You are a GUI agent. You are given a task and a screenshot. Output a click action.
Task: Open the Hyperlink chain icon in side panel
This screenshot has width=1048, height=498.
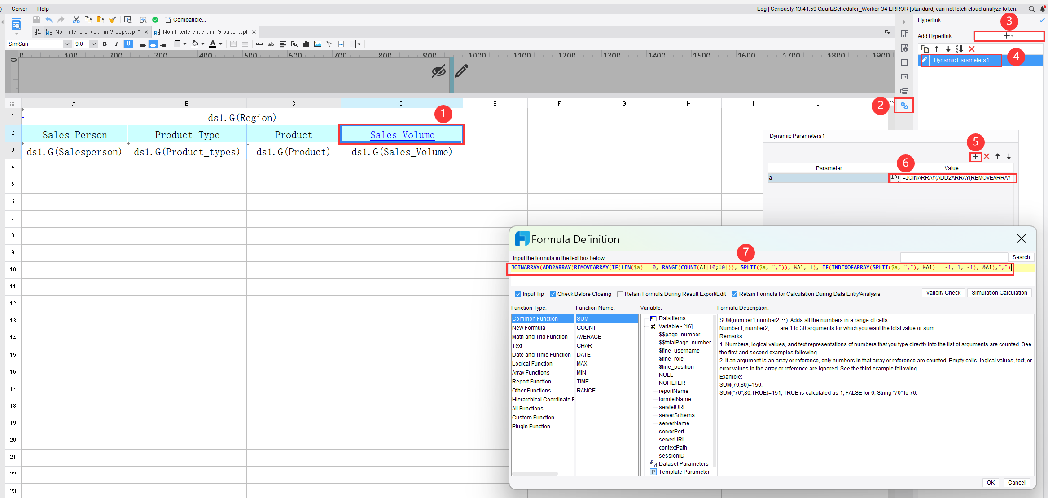click(904, 106)
